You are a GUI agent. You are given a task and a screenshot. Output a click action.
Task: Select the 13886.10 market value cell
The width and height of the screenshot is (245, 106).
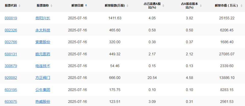pos(227,78)
